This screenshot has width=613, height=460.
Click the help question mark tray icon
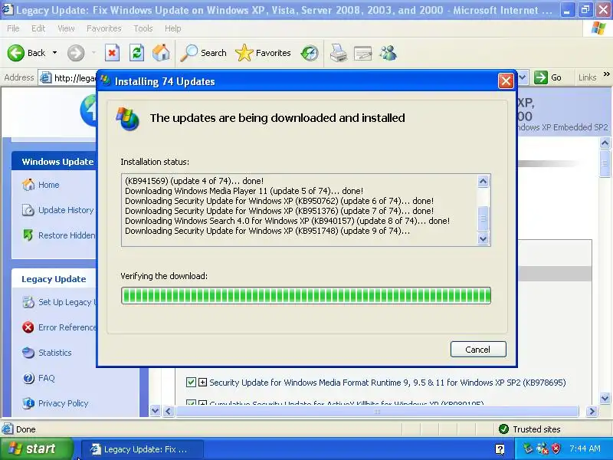click(x=500, y=449)
